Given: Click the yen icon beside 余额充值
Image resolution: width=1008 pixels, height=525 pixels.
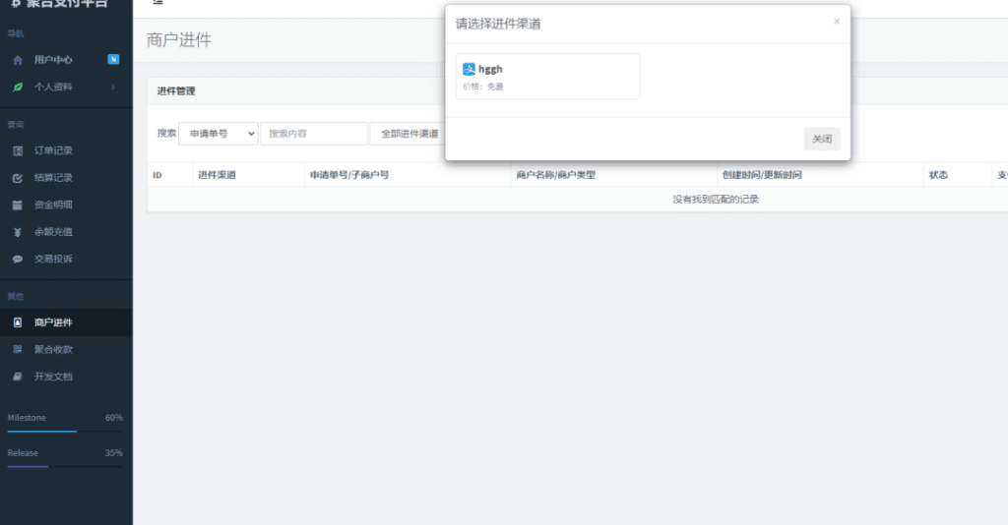Looking at the screenshot, I should point(18,232).
